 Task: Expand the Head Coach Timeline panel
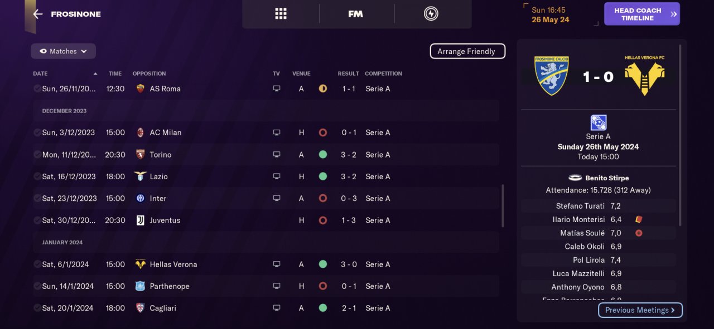[641, 14]
